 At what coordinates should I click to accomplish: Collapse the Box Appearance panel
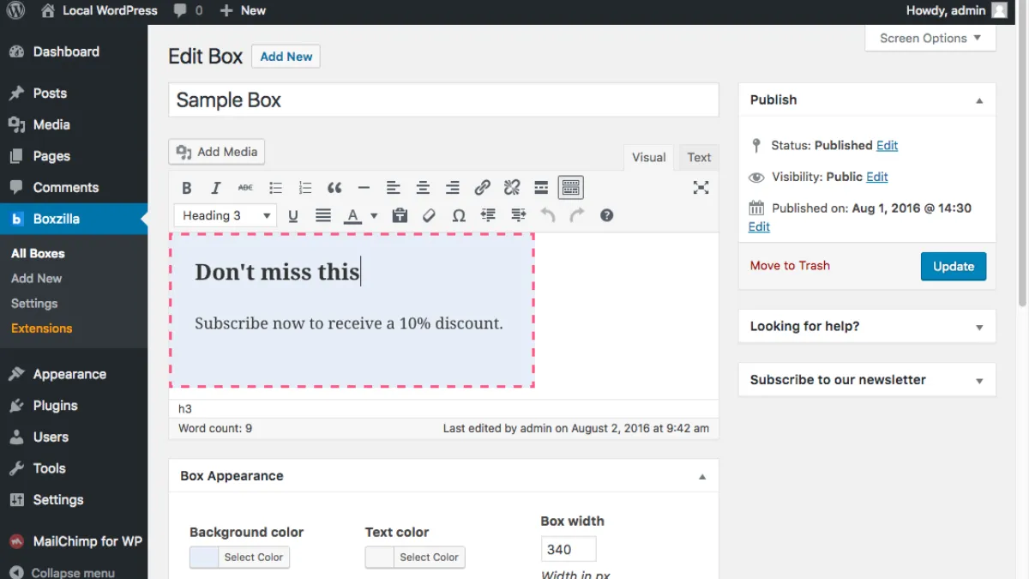coord(702,477)
